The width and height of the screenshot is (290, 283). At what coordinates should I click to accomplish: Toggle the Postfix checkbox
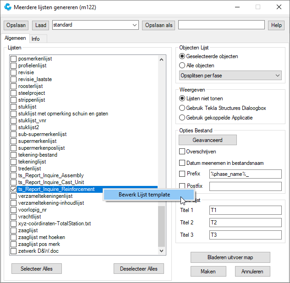(x=182, y=185)
